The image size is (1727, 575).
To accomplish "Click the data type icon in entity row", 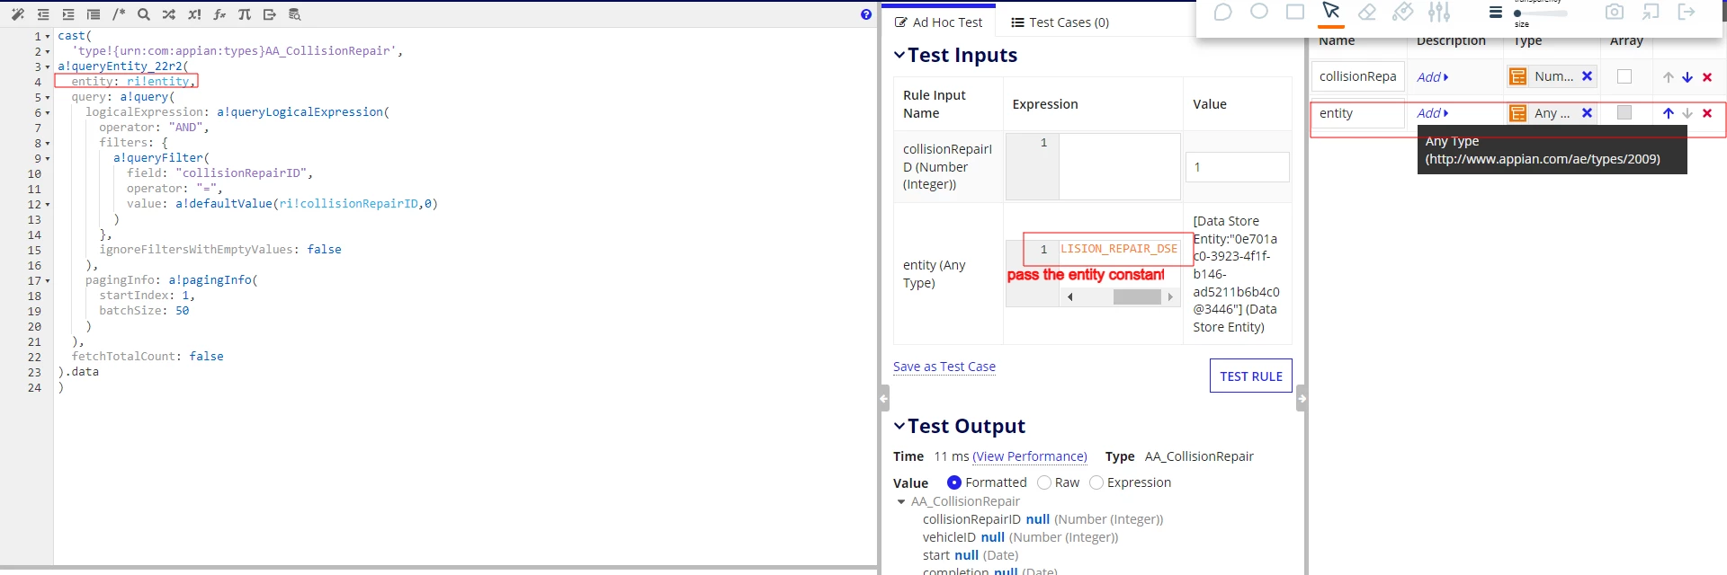I will coord(1518,113).
